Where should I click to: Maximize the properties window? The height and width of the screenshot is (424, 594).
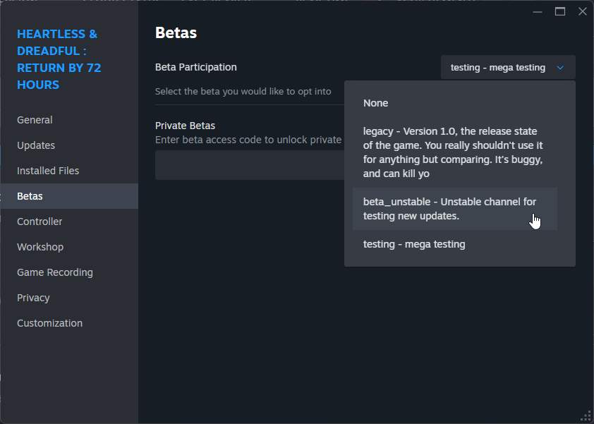[x=560, y=12]
